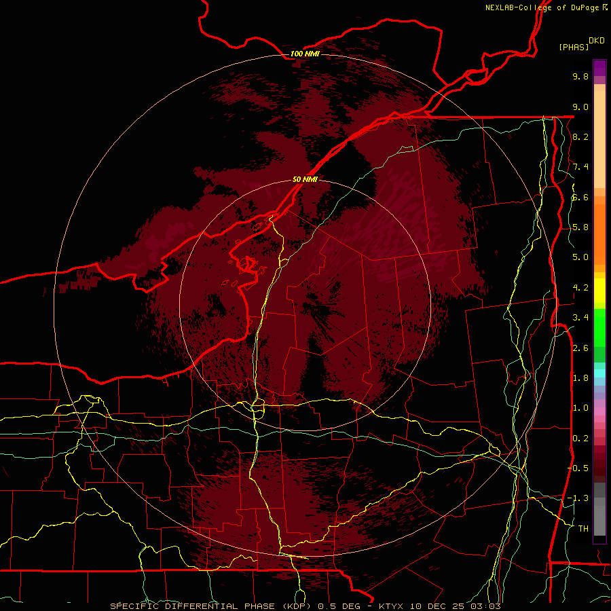Screen dimensions: 611x611
Task: Pick the yellow segment of the color bar
Action: tap(599, 291)
